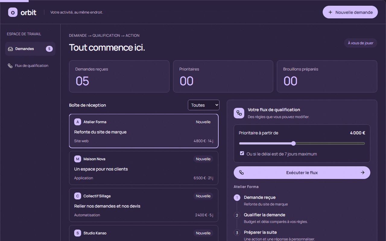The height and width of the screenshot is (241, 386).
Task: Click the Nouvelle demande button
Action: point(350,12)
